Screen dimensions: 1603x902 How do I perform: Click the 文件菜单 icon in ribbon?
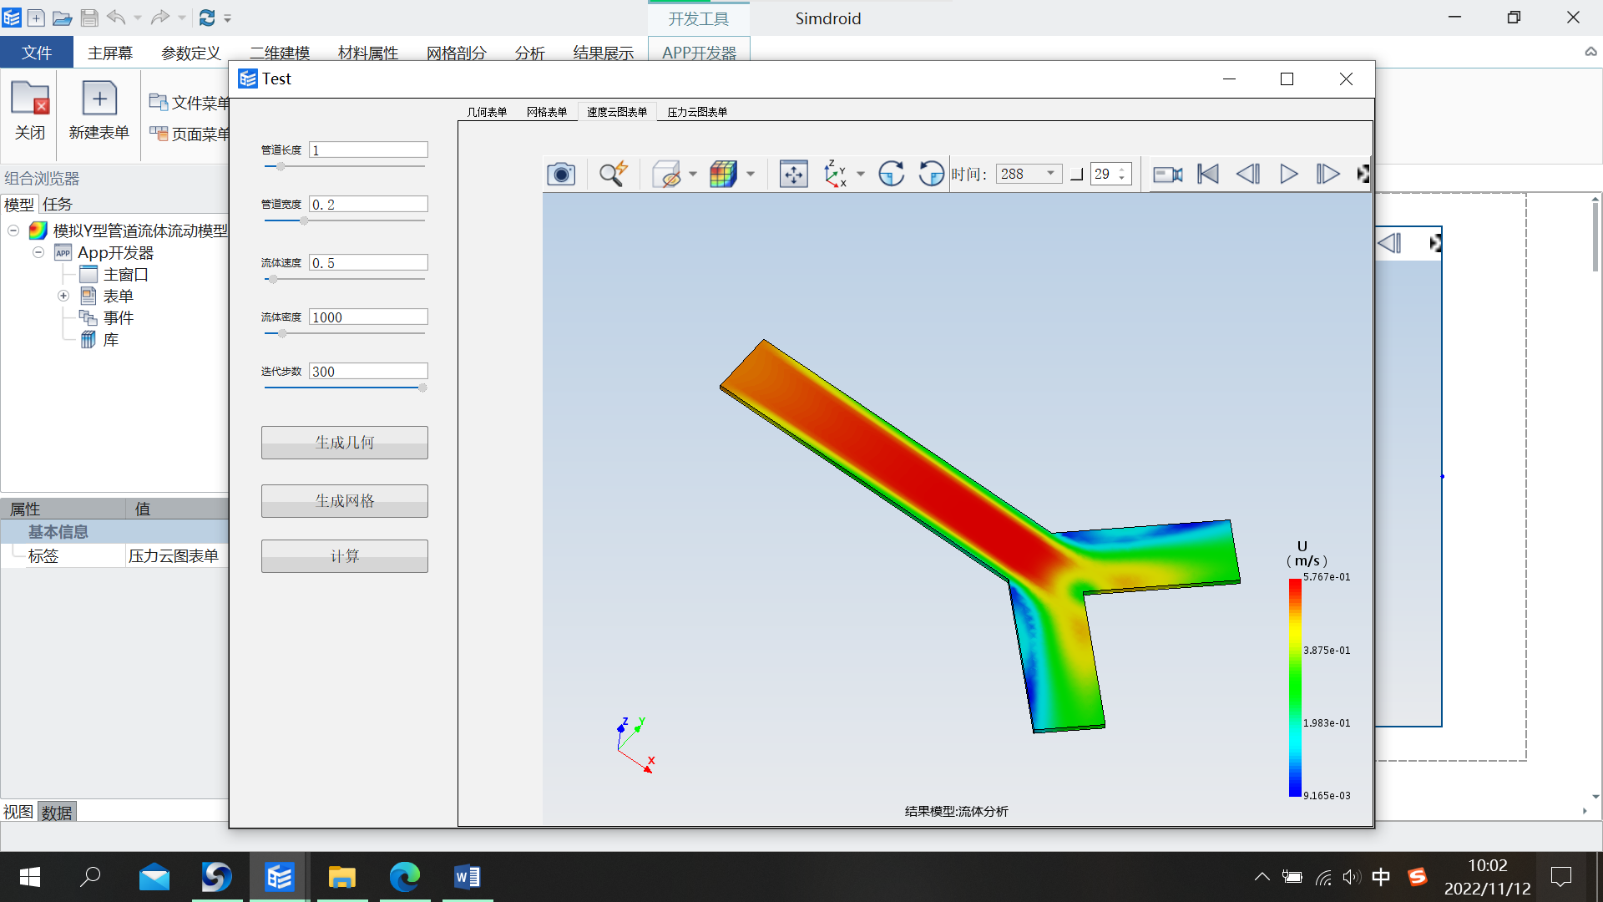[x=158, y=102]
